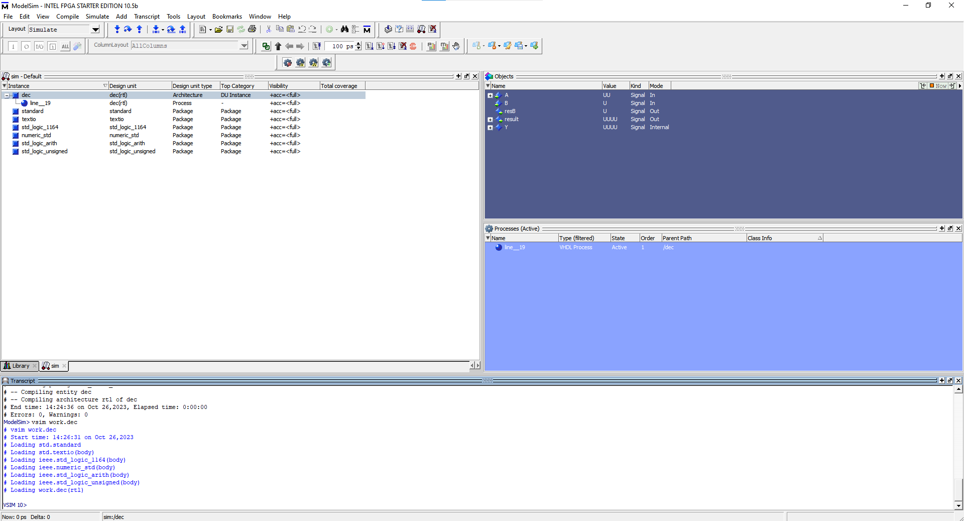The image size is (964, 521).
Task: Toggle the 'O' object filter button
Action: pos(26,46)
